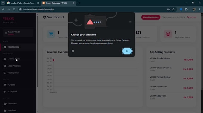The width and height of the screenshot is (203, 113).
Task: Click VELOX Sandal Wave product
Action: click(160, 59)
